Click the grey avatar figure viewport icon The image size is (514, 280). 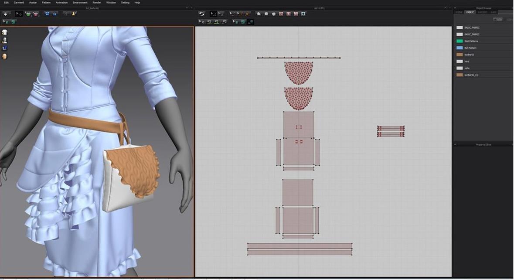5,40
